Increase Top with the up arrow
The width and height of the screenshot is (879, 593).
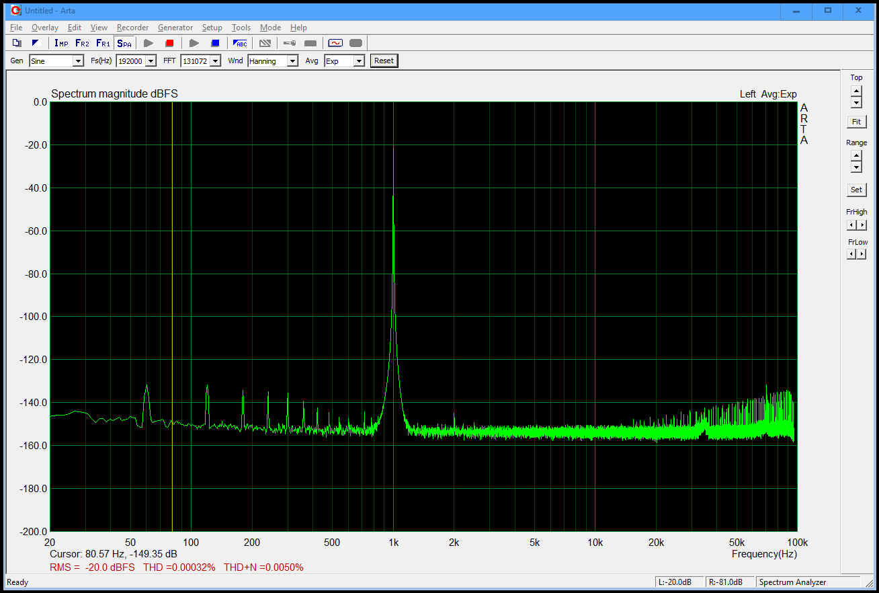coord(856,91)
